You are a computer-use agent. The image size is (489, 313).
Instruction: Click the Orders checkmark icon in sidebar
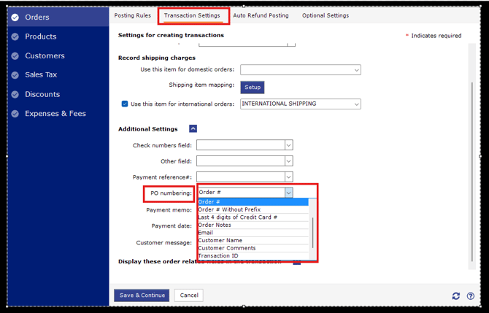15,18
